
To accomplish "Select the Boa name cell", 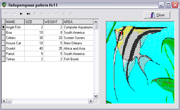I will point(15,33).
